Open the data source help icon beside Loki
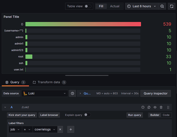The image size is (177, 137). pos(72,93)
